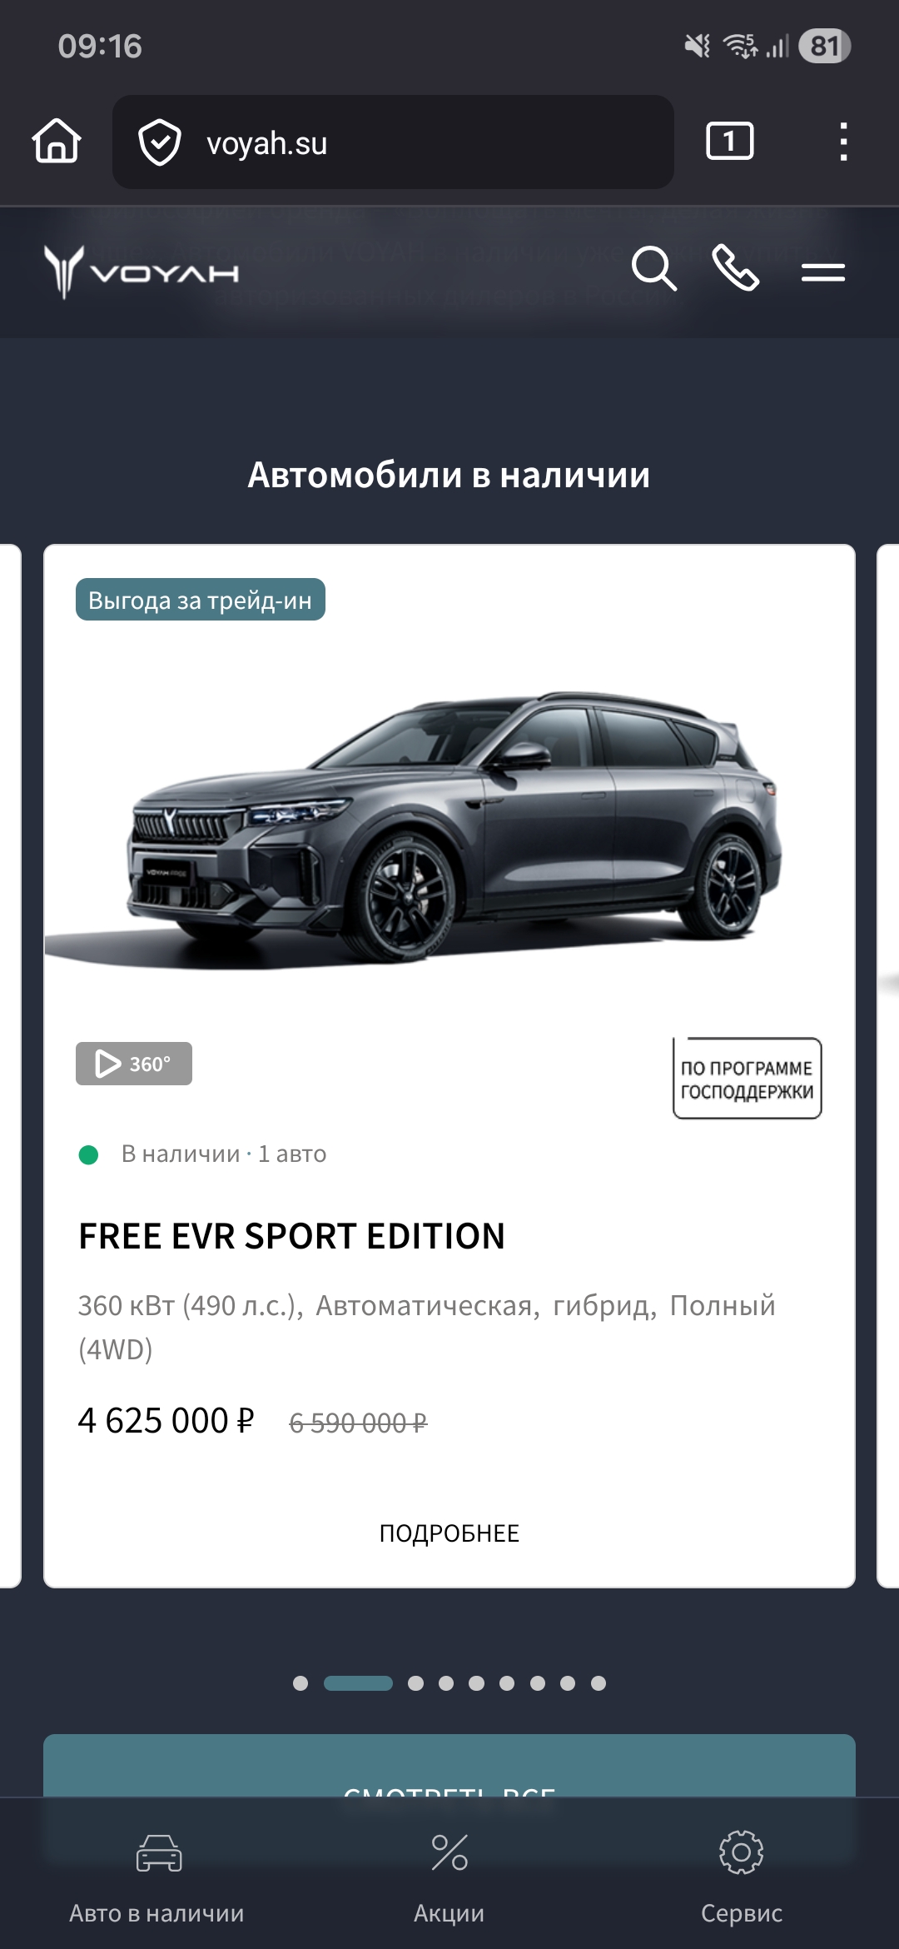This screenshot has width=899, height=1949.
Task: Click ПОДРОБНЕЕ for car details
Action: tap(449, 1533)
